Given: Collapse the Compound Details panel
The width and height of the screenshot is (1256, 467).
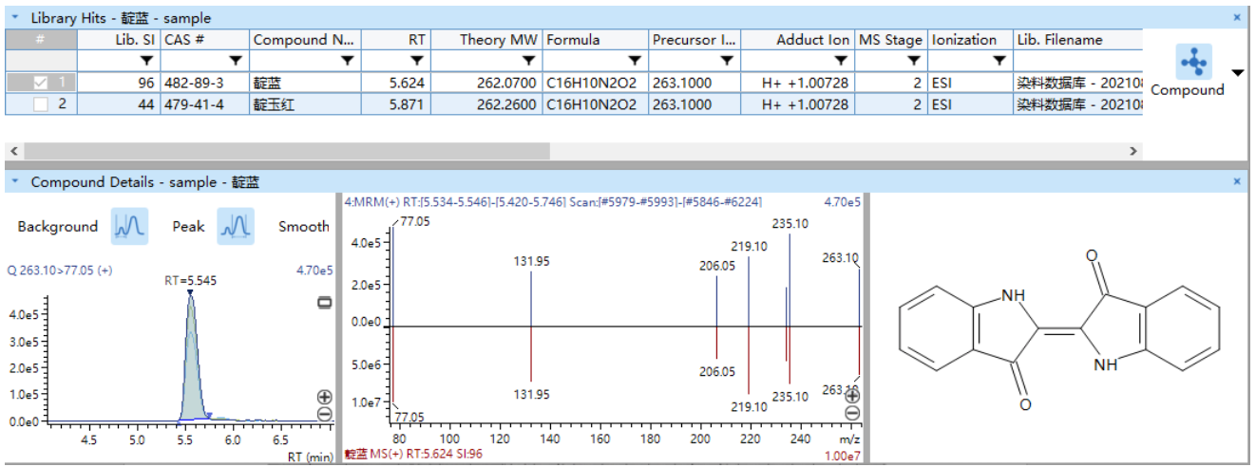Looking at the screenshot, I should click(14, 181).
